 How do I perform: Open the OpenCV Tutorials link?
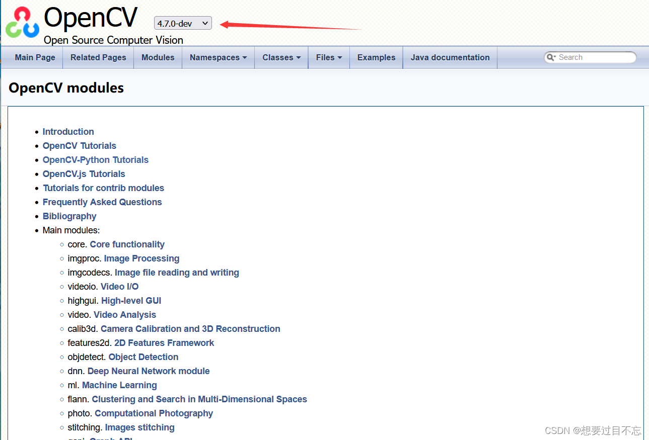[x=79, y=146]
